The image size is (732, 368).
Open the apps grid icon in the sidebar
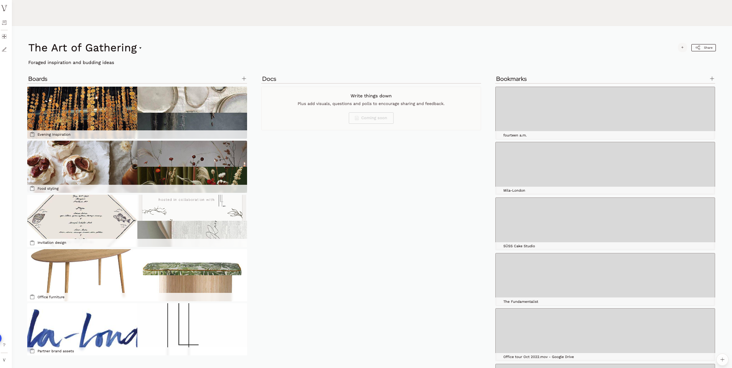[x=5, y=36]
